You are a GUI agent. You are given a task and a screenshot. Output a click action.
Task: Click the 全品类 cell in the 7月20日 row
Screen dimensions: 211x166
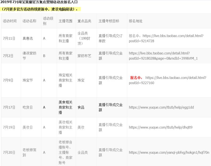83,153
